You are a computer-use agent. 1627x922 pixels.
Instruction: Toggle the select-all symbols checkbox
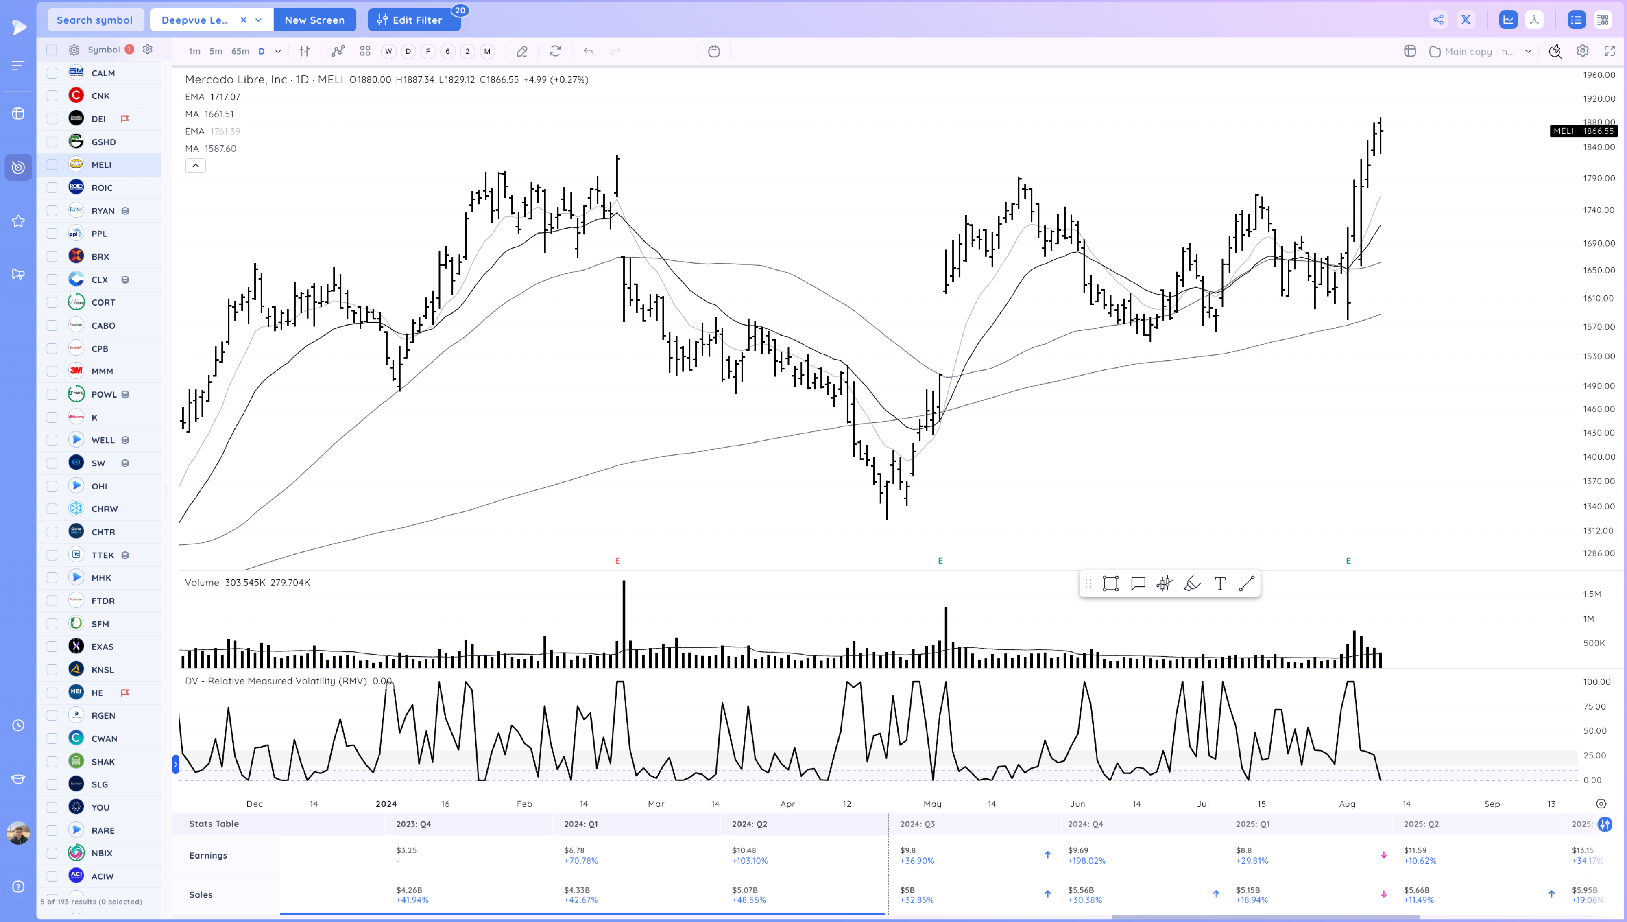coord(52,50)
